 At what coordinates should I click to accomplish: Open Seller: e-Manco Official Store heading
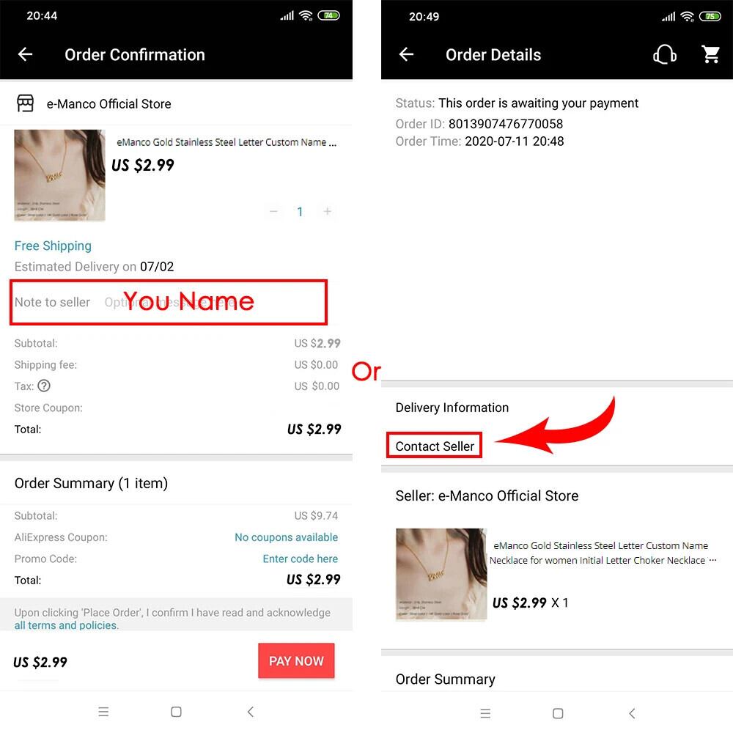click(487, 496)
